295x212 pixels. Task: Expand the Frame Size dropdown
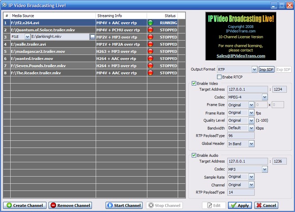pyautogui.click(x=252, y=105)
